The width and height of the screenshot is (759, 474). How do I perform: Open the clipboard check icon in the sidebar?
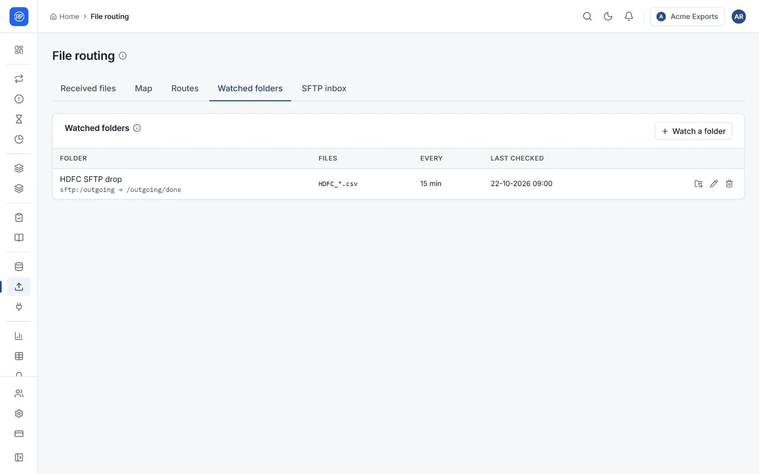pyautogui.click(x=19, y=217)
